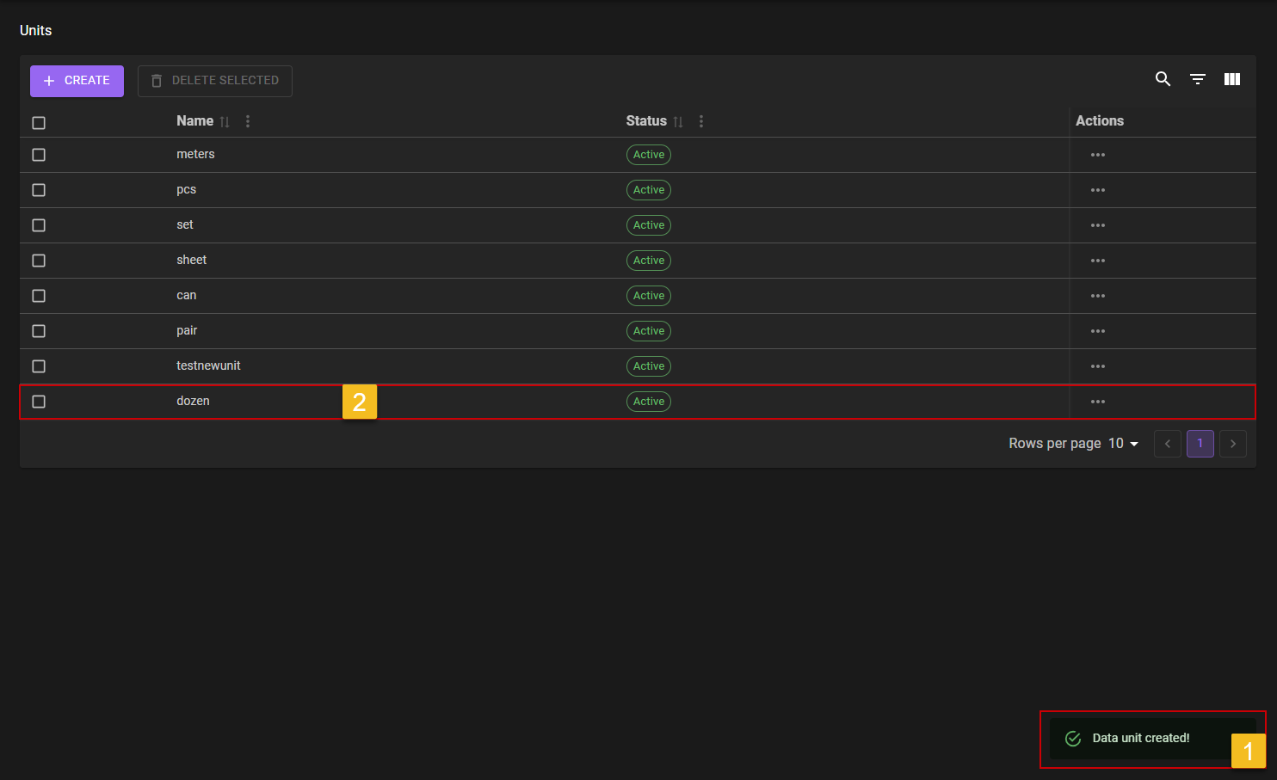Open the column visibility icon
Image resolution: width=1277 pixels, height=780 pixels.
click(1231, 79)
